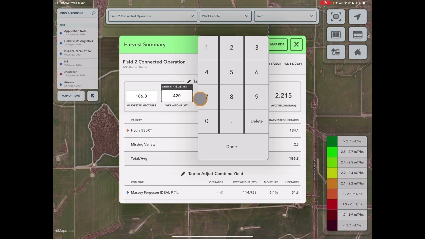Select the Field Pin 21 Aug 2024
The image size is (425, 239).
point(78,43)
